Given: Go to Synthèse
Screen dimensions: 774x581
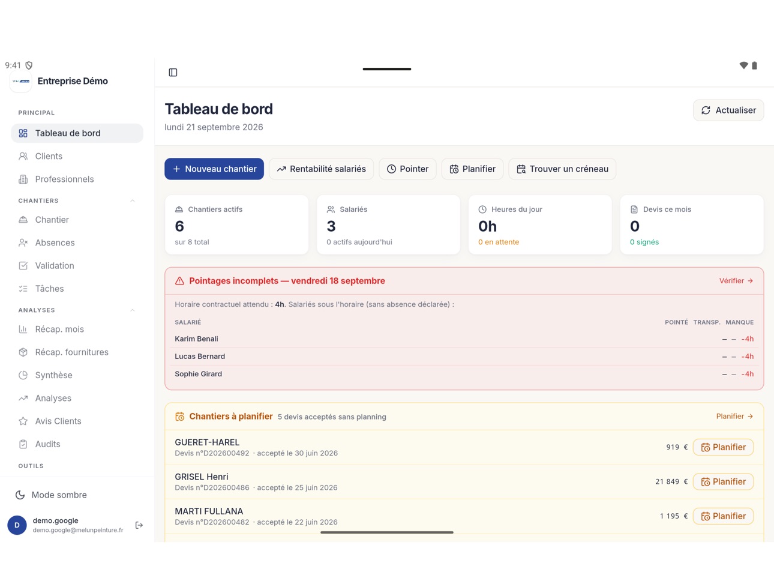Looking at the screenshot, I should pyautogui.click(x=77, y=375).
